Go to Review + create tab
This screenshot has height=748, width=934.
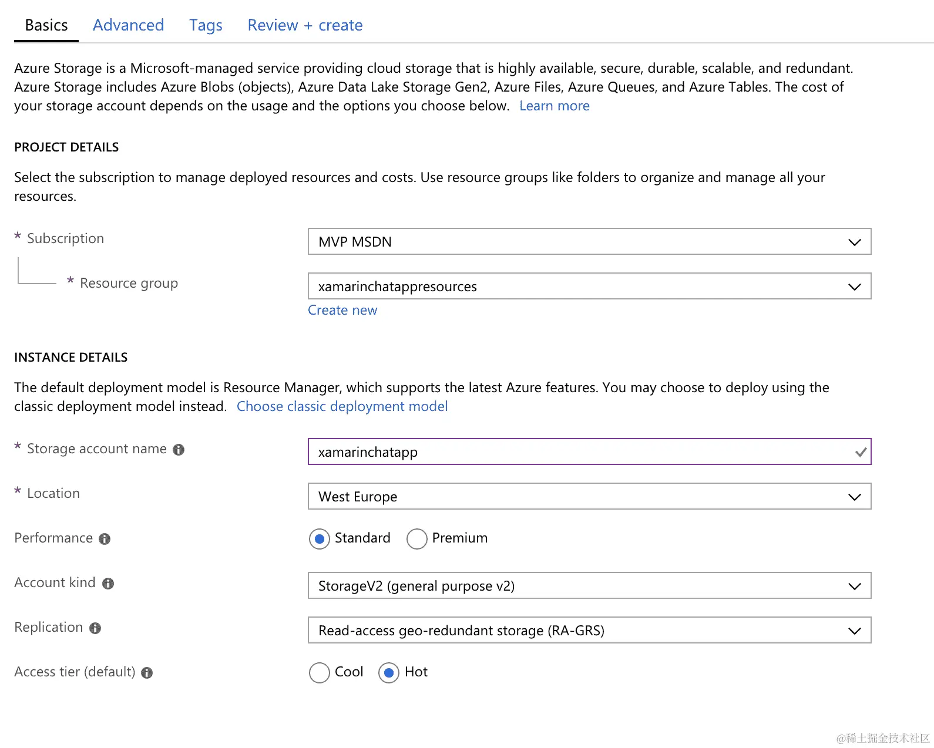pyautogui.click(x=305, y=25)
